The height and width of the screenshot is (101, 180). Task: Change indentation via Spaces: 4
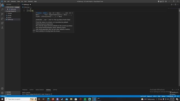149,96
